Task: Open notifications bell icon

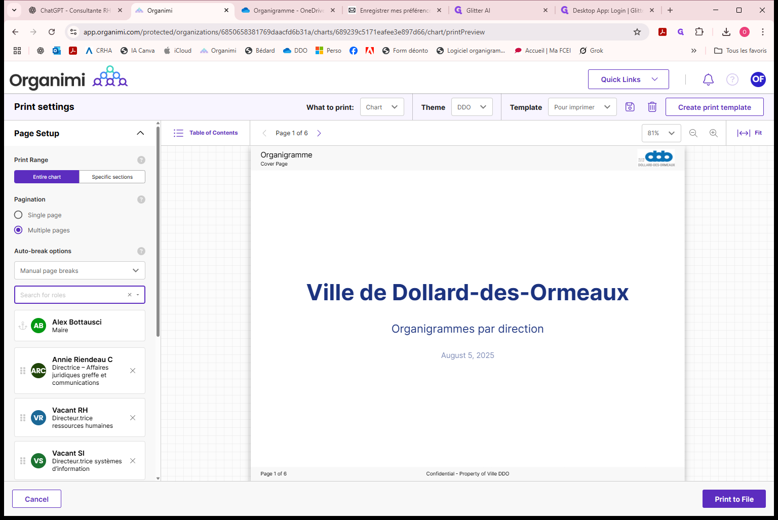Action: pos(708,79)
